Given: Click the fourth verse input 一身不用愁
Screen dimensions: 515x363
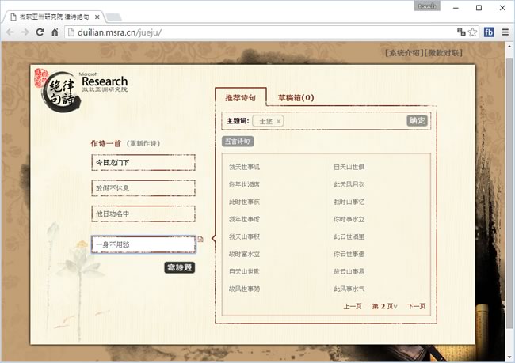Looking at the screenshot, I should tap(143, 244).
